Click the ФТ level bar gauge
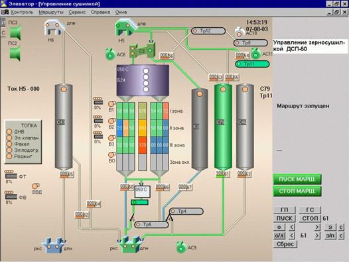The image size is (349, 262). pos(11,176)
